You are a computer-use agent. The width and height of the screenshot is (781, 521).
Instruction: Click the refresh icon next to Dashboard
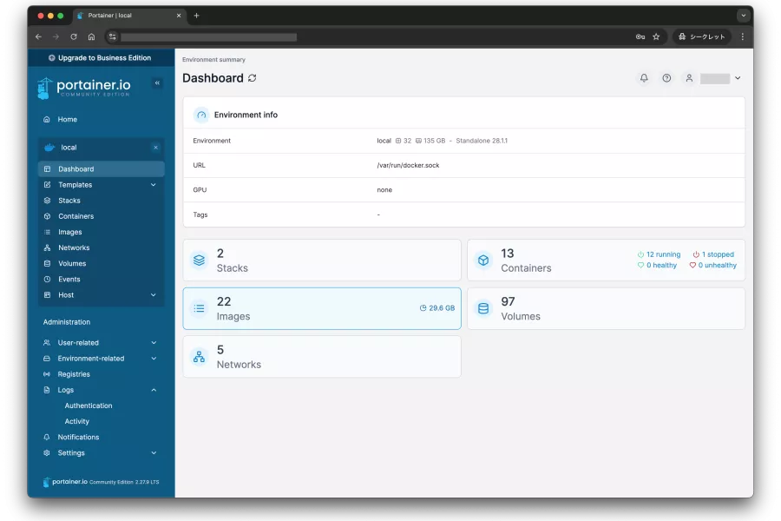point(253,78)
